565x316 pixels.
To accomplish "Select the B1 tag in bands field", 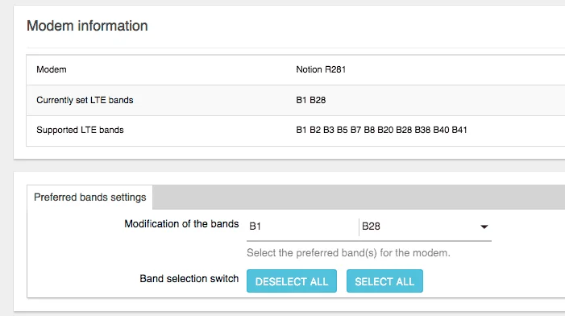I will [x=255, y=227].
